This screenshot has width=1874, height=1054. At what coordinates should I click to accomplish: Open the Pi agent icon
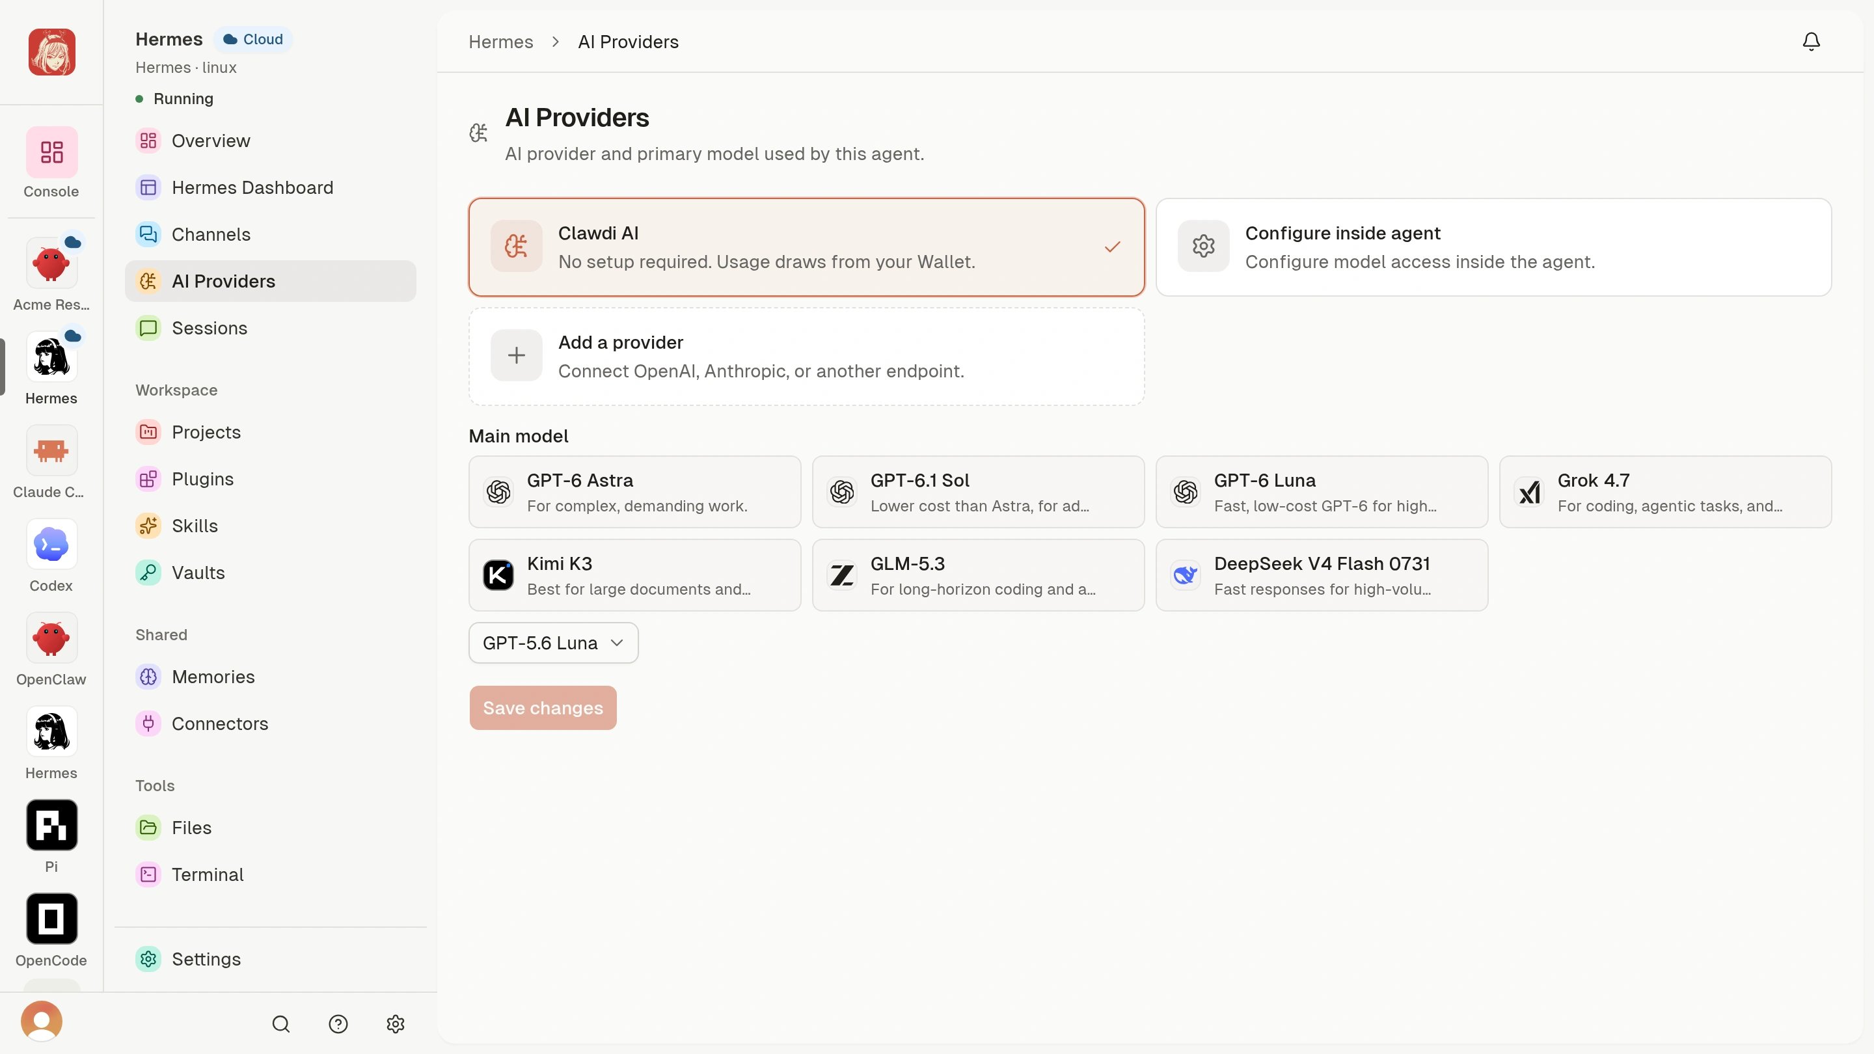(x=51, y=825)
